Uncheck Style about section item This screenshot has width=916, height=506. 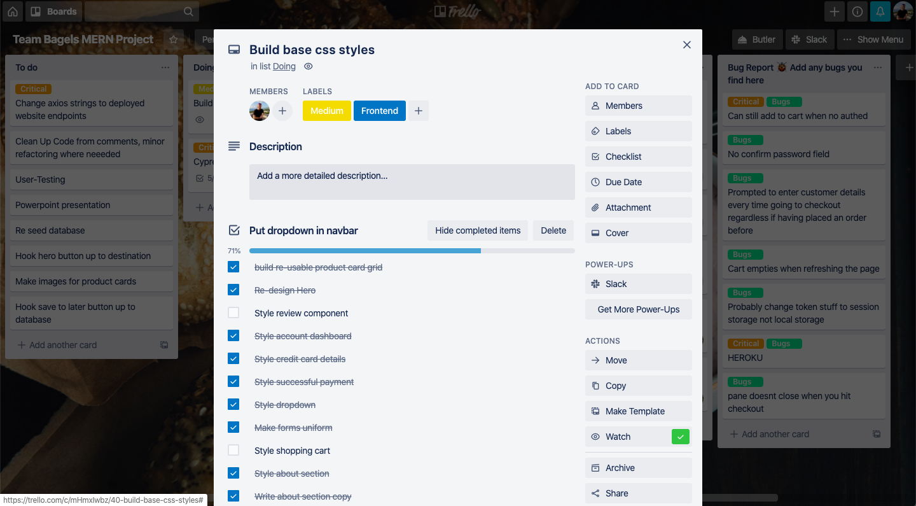[x=233, y=473]
